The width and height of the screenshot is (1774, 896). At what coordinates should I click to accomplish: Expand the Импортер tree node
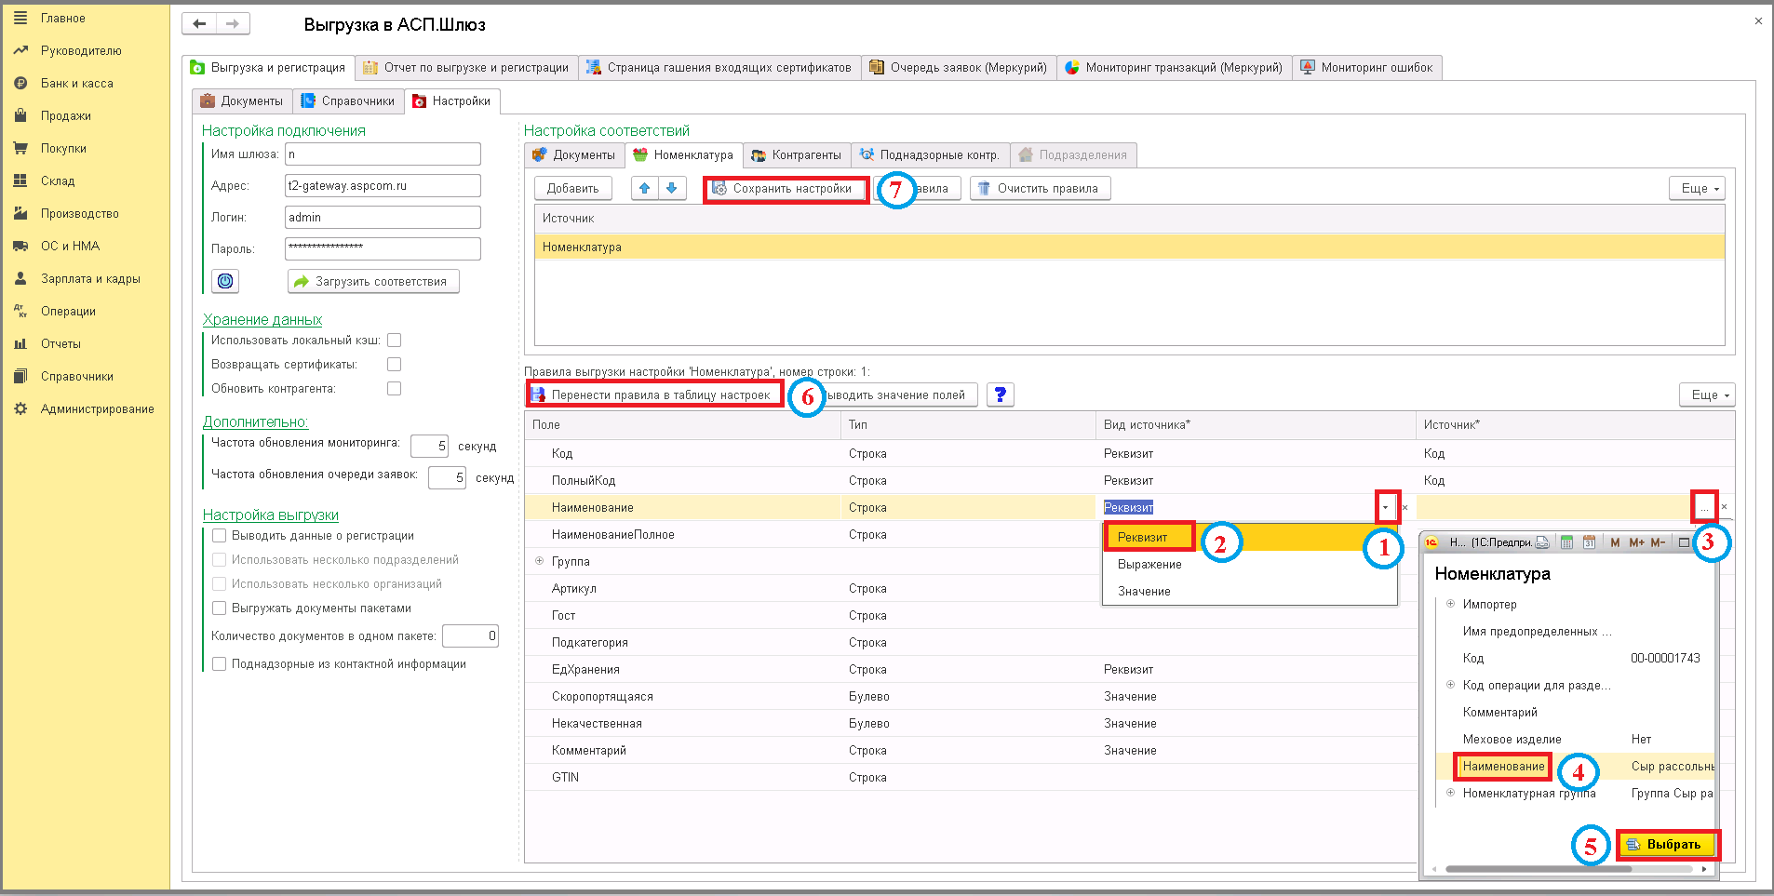coord(1450,604)
